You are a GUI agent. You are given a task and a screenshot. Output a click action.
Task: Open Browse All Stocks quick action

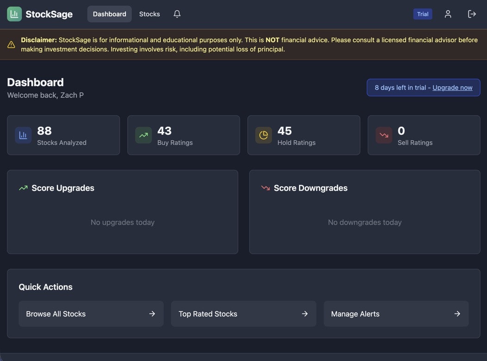[x=91, y=314]
